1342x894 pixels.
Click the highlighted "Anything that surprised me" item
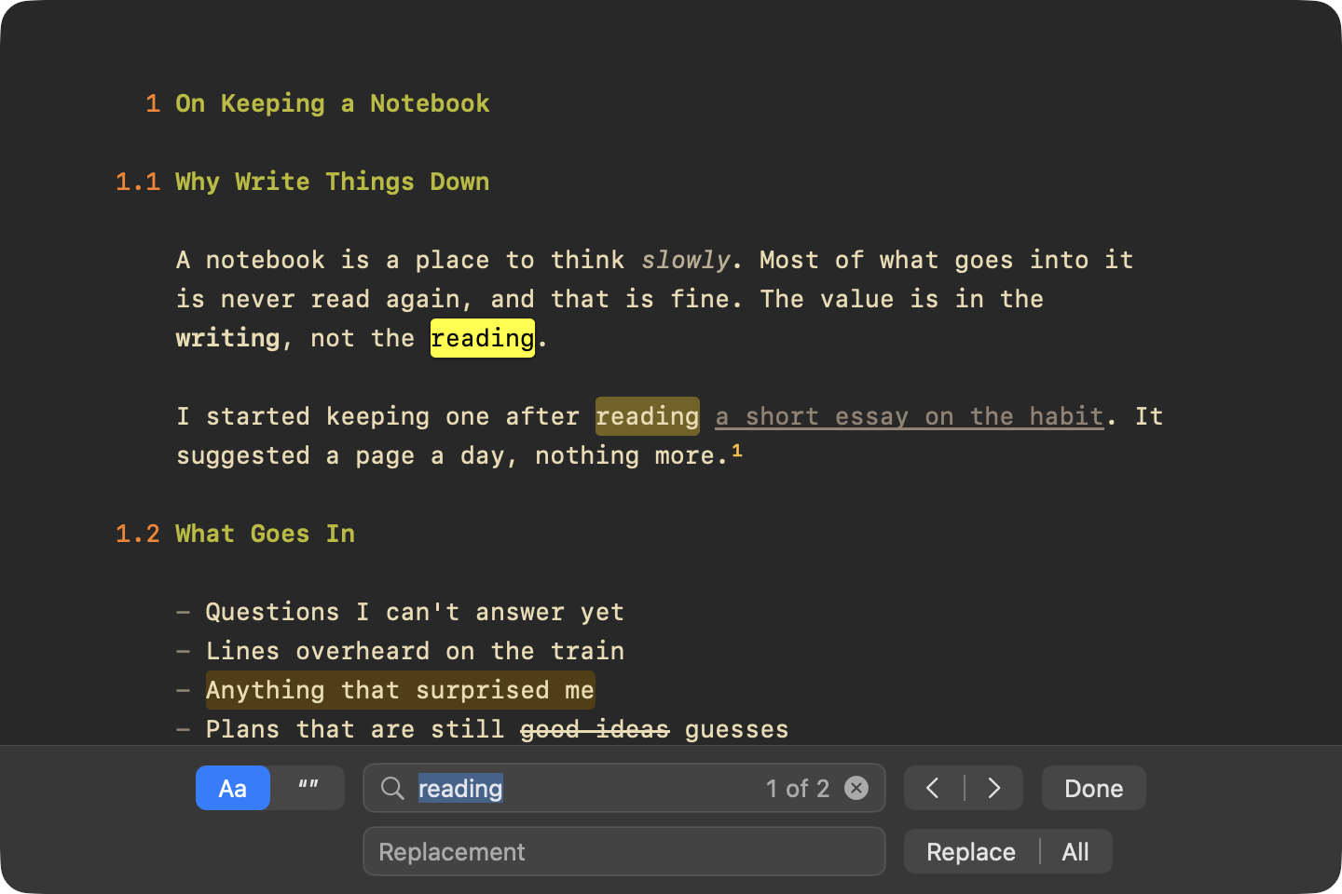[400, 690]
